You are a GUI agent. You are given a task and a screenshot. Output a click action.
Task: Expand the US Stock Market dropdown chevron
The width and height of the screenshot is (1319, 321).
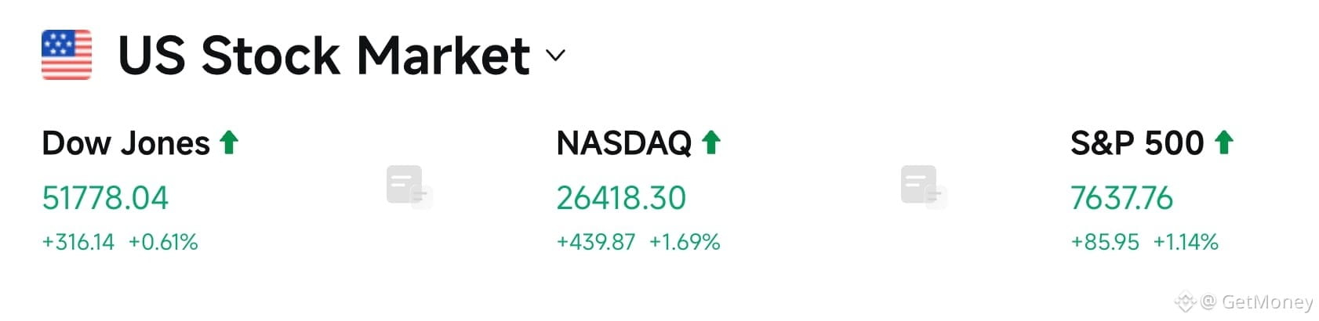[x=555, y=56]
